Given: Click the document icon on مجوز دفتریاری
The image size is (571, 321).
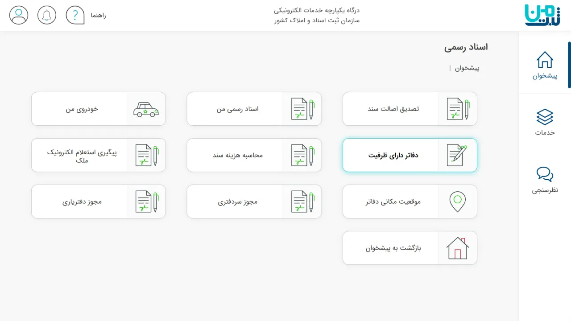Looking at the screenshot, I should 146,202.
